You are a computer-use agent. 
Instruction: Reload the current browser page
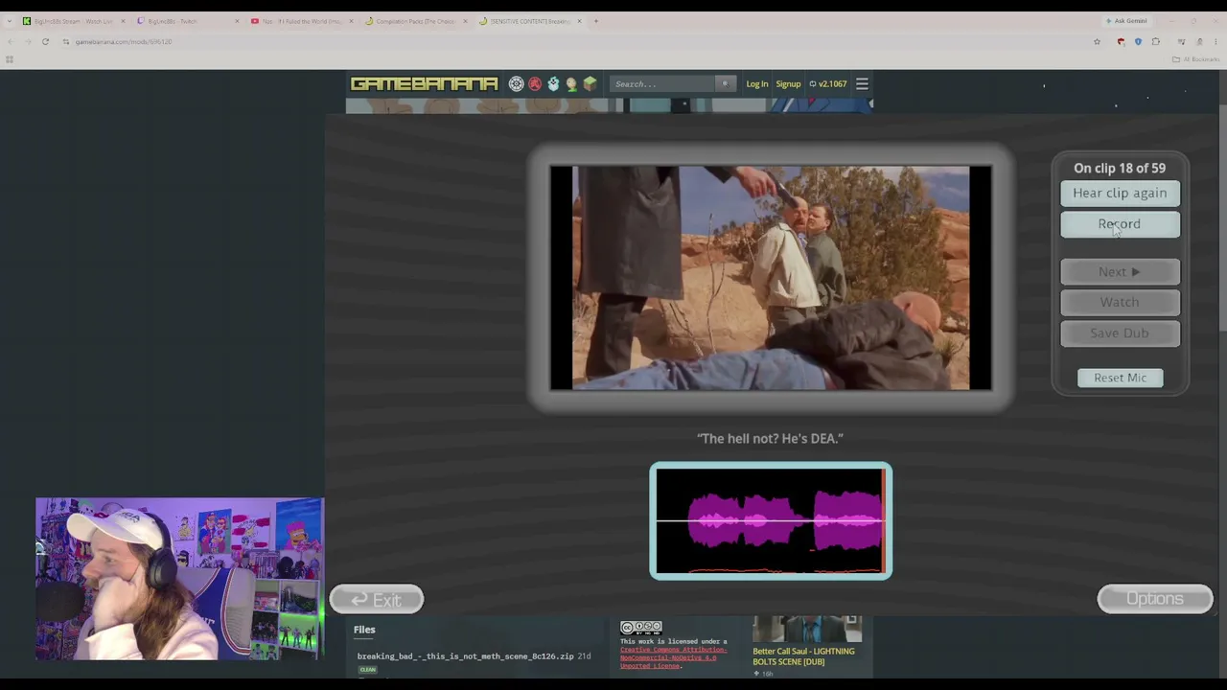click(x=45, y=41)
